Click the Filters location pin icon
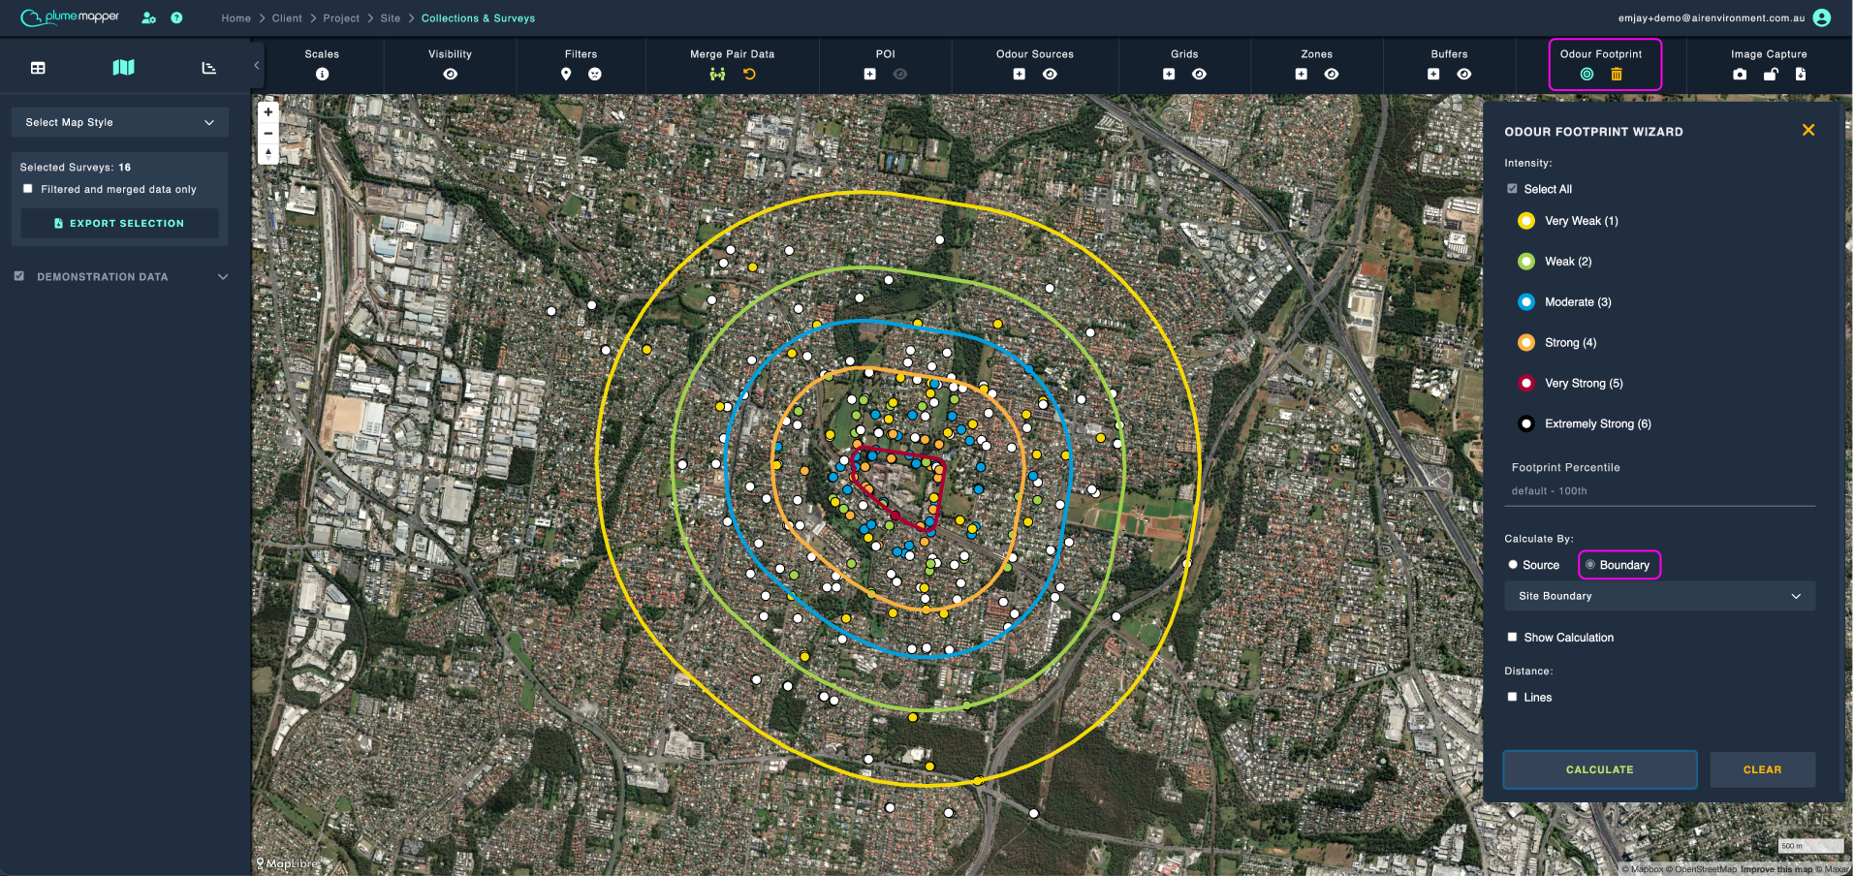The height and width of the screenshot is (876, 1854). click(x=566, y=75)
